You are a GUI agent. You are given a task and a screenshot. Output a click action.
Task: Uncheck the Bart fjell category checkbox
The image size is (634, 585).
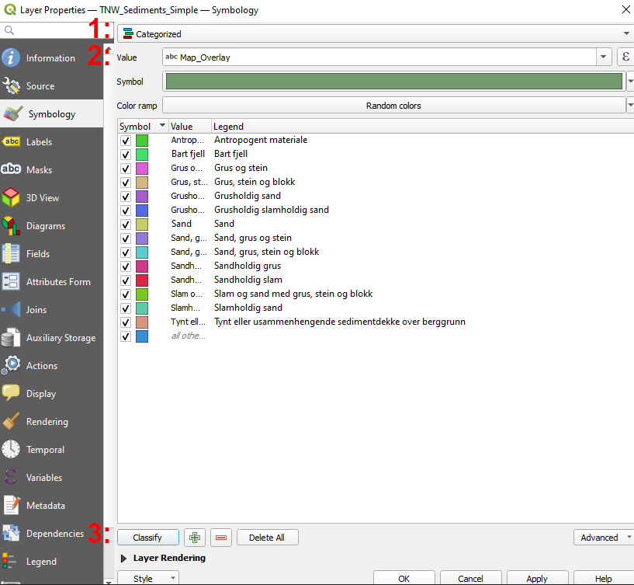[126, 155]
